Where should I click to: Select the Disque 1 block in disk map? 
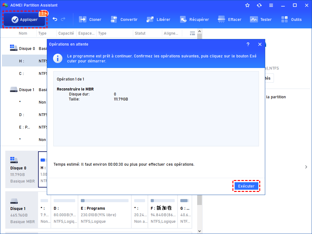tap(22, 210)
